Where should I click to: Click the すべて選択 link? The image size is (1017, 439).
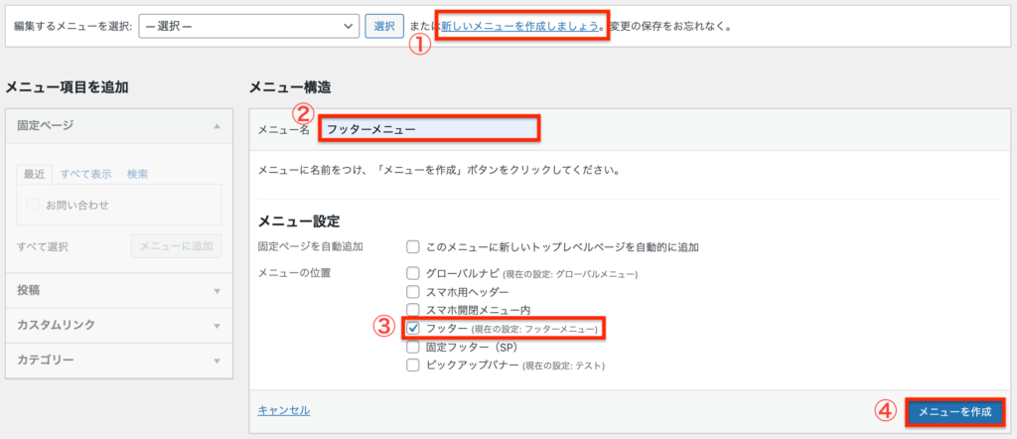pyautogui.click(x=43, y=247)
